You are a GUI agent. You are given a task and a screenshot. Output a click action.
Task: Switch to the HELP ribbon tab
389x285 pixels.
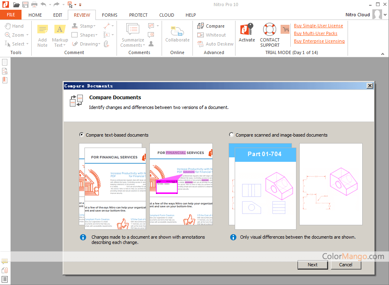[190, 15]
